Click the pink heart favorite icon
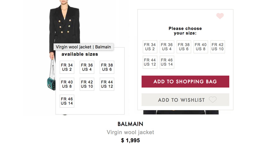Viewport: 263px width, 150px height. 220,16
